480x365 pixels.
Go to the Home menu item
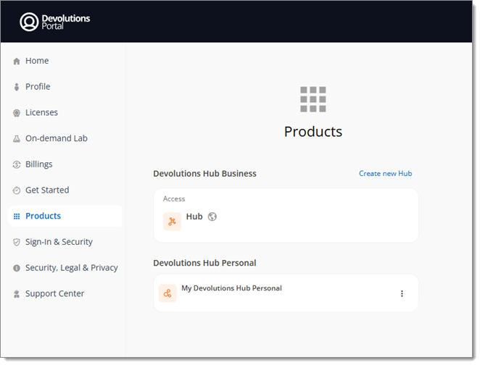[x=37, y=61]
